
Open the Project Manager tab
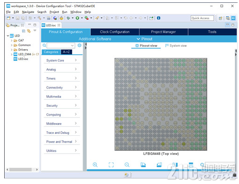click(163, 32)
